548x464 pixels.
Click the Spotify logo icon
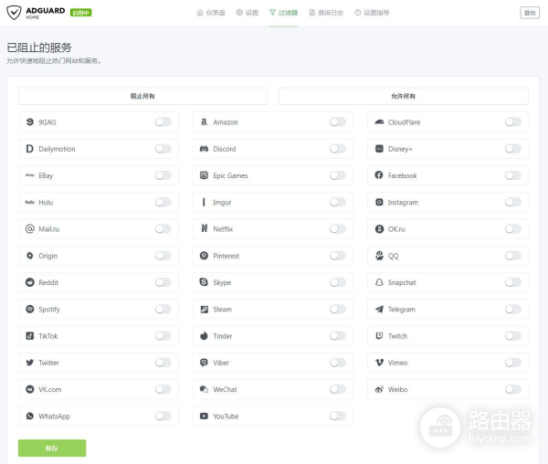[30, 310]
